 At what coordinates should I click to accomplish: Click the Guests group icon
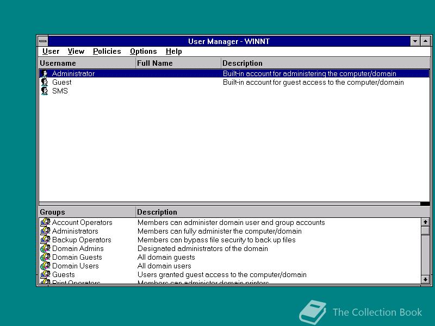[45, 274]
